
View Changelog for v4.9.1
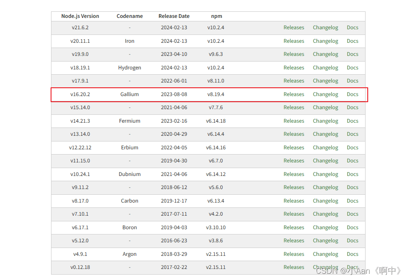325,254
